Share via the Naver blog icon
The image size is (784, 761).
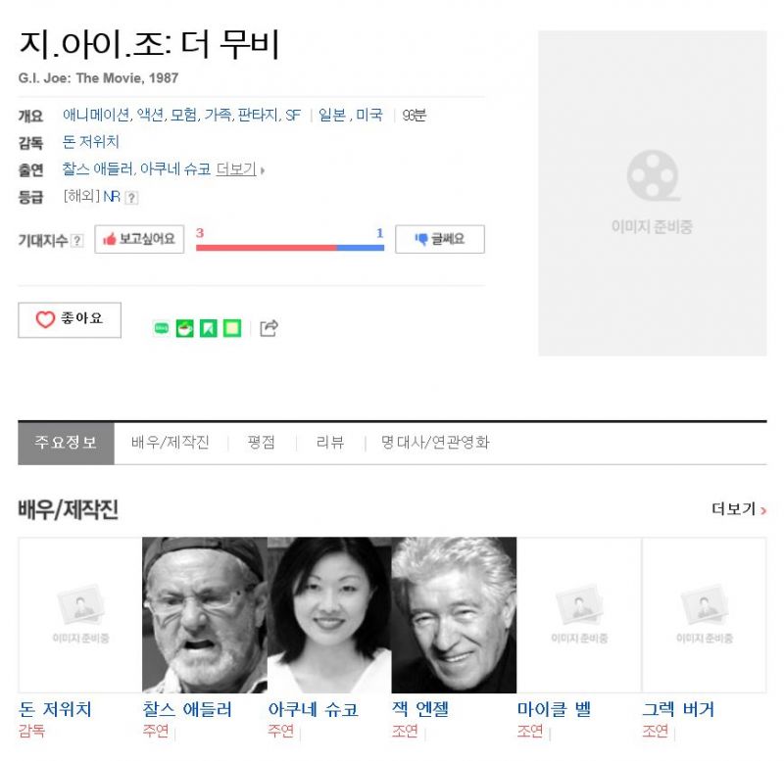coord(161,328)
